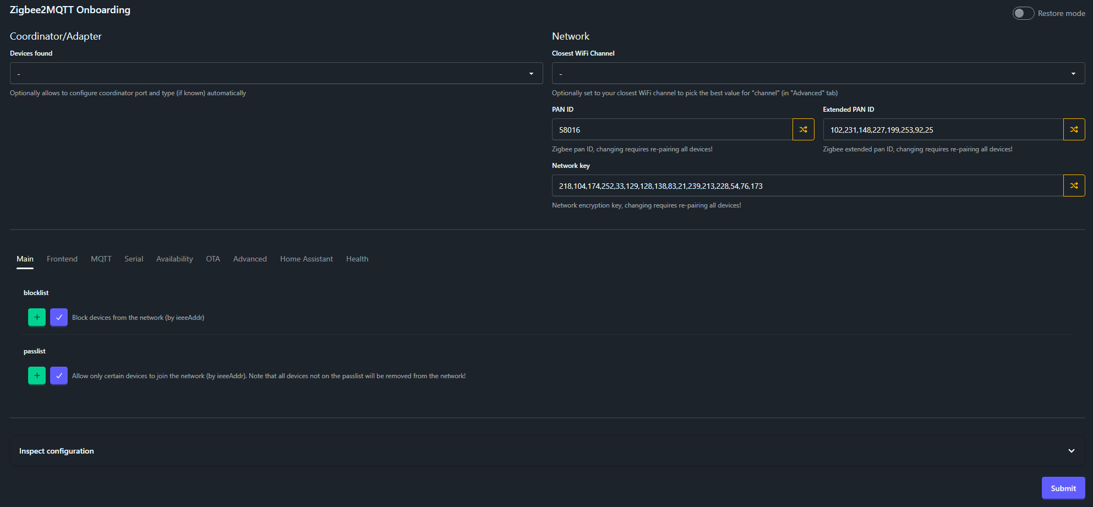The width and height of the screenshot is (1093, 507).
Task: Generate a random Network key
Action: 1074,186
